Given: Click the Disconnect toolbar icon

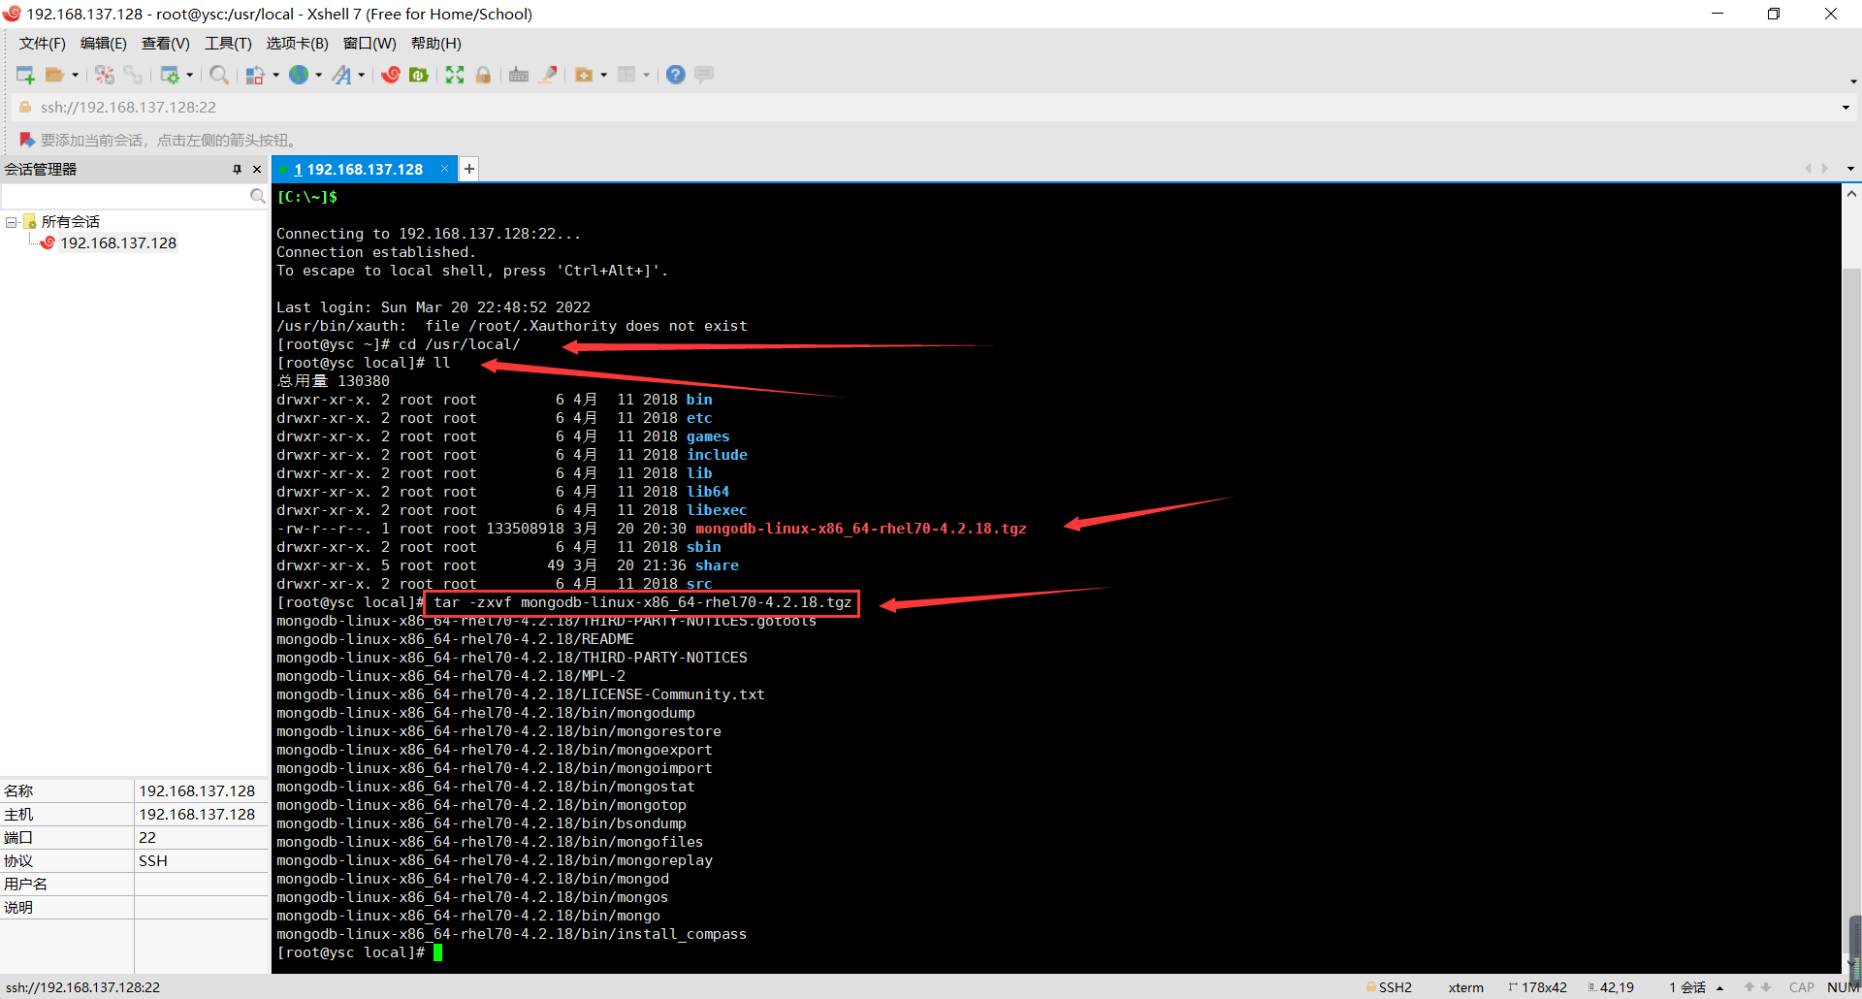Looking at the screenshot, I should click(105, 75).
